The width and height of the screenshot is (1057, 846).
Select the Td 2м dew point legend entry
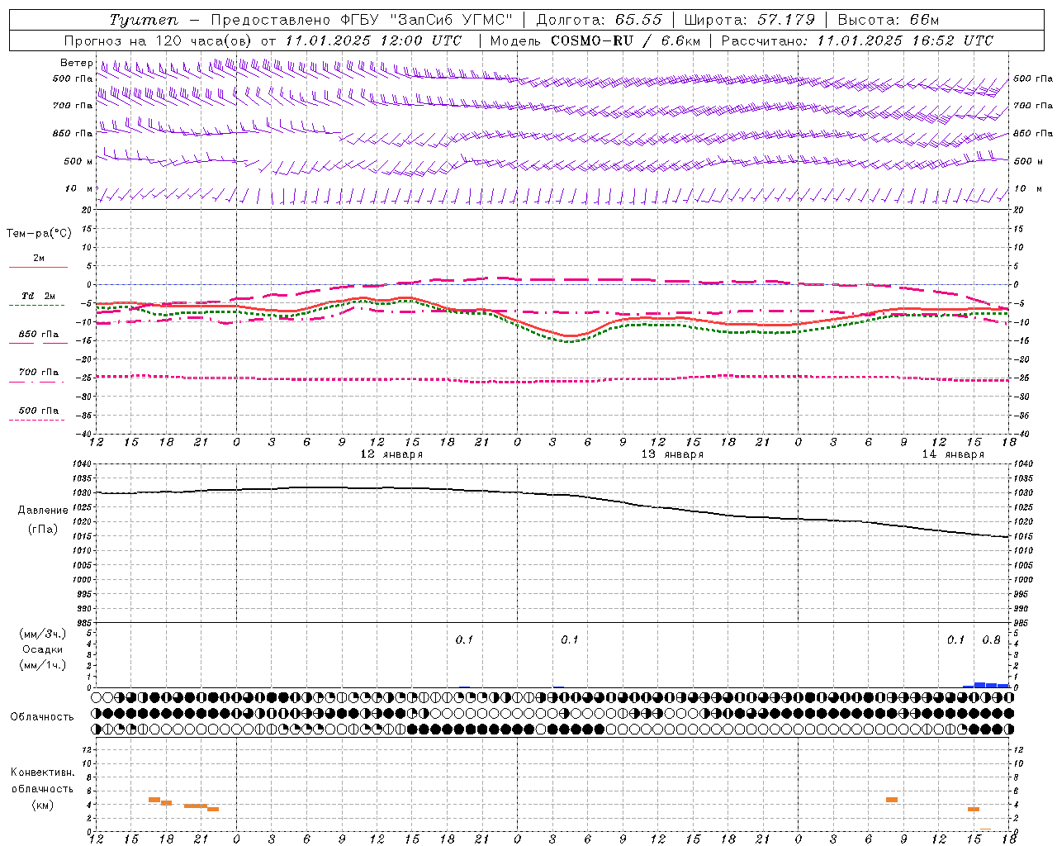38,296
